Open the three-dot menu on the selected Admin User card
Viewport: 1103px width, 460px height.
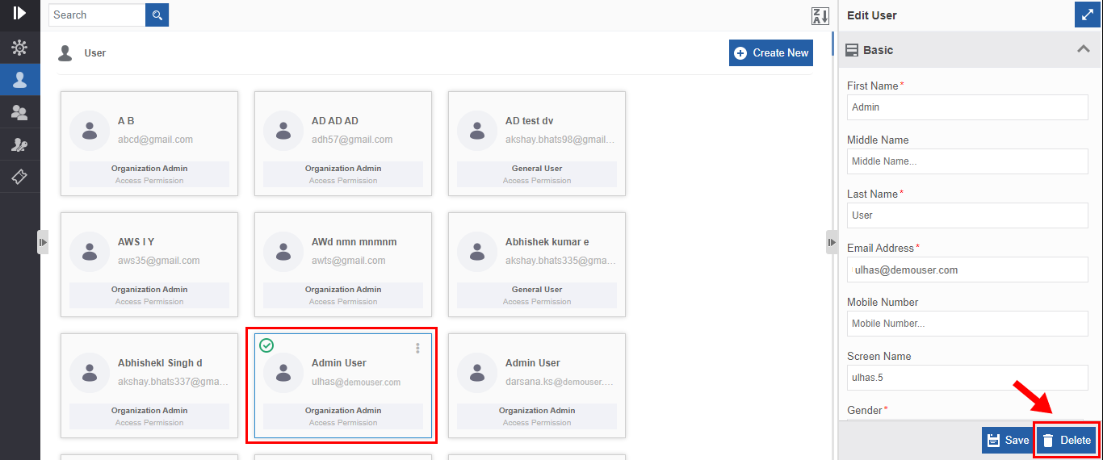[x=417, y=348]
